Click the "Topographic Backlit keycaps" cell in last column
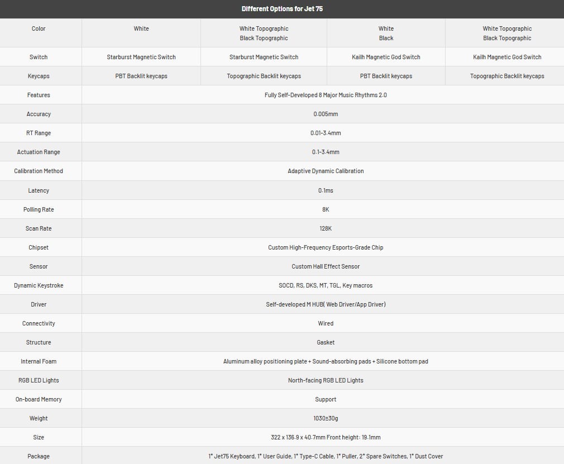 pos(507,76)
